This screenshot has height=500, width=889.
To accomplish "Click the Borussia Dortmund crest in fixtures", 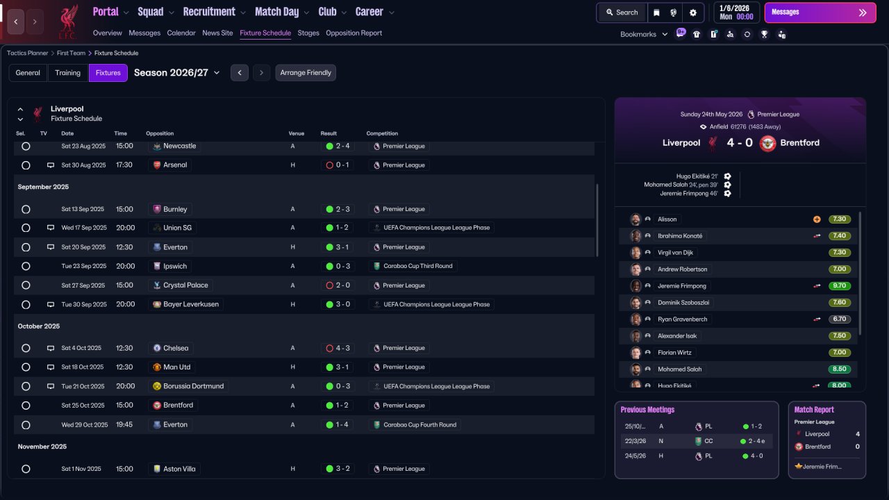I will 157,386.
